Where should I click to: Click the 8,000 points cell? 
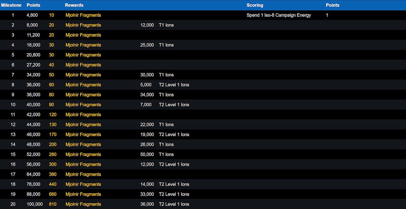[x=32, y=25]
